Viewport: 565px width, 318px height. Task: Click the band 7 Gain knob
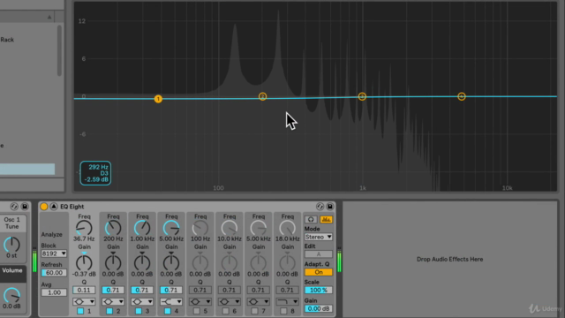259,263
